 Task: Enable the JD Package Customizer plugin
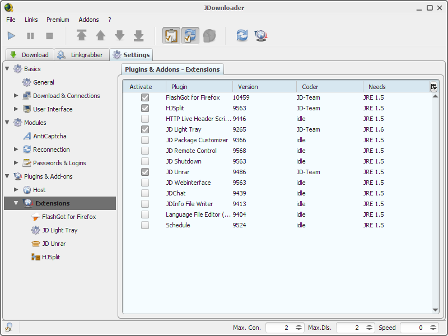pos(145,140)
